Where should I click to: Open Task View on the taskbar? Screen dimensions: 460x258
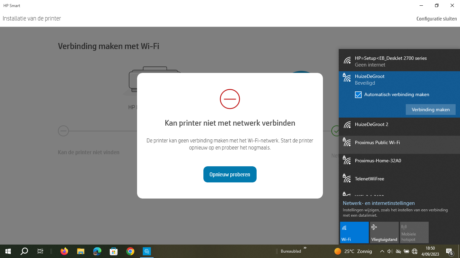coord(40,251)
